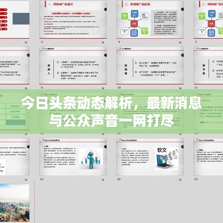
Task: Select partially visible slide 23 thumbnail
Action: point(208,157)
